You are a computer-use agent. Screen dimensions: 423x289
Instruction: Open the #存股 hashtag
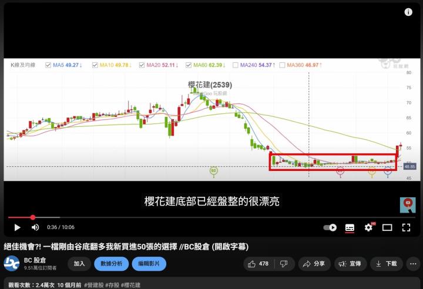pos(112,285)
